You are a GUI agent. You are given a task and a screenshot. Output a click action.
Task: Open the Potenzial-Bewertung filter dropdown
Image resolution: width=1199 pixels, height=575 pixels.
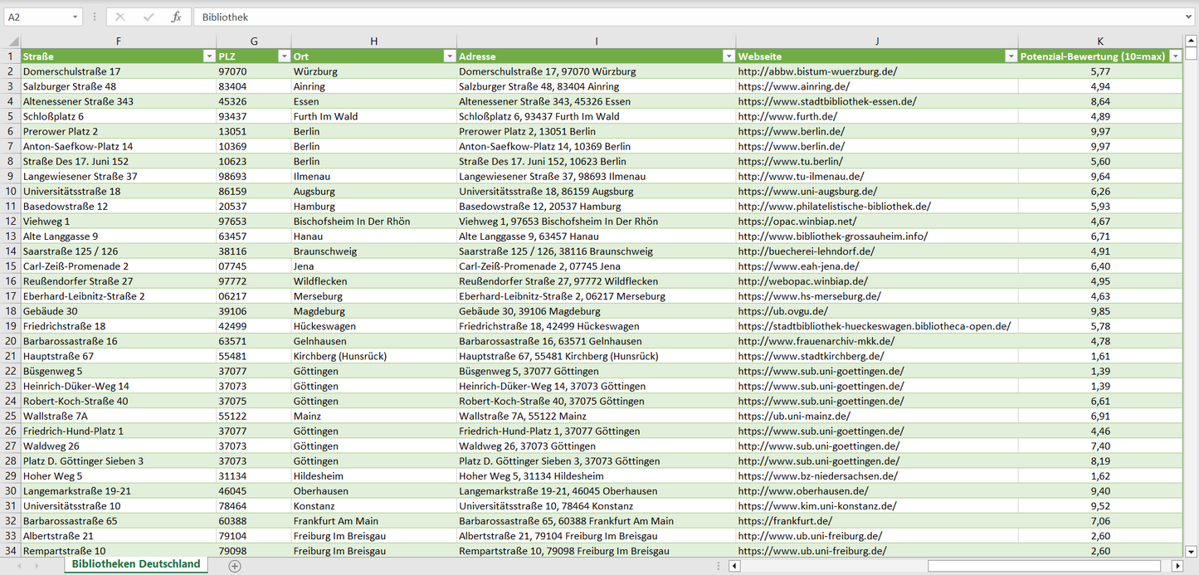[1175, 56]
